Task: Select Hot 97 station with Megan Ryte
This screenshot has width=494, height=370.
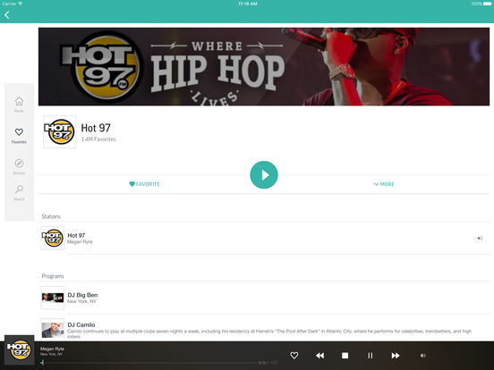Action: (265, 238)
